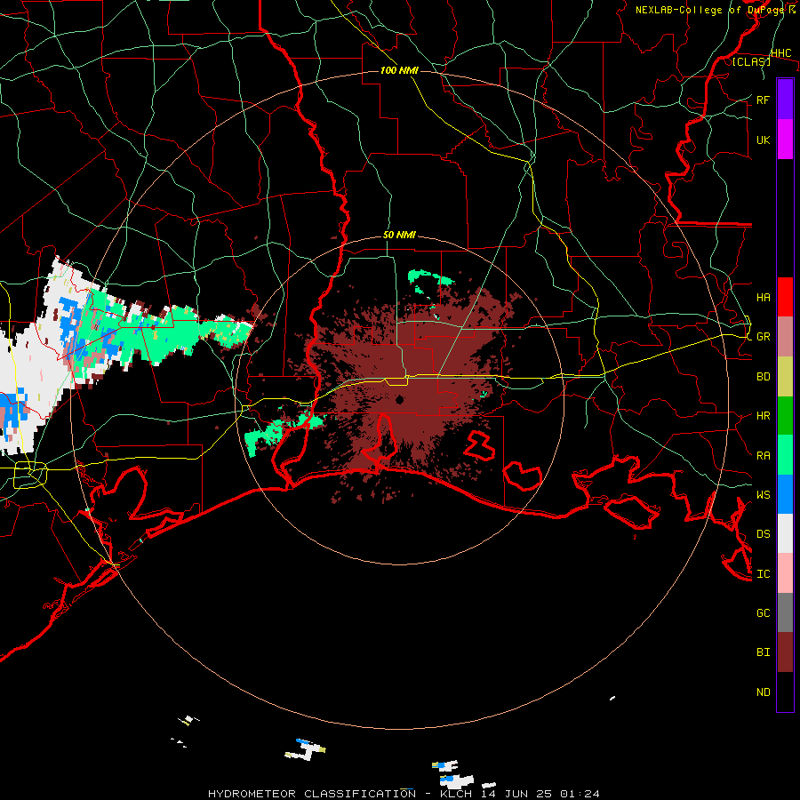Click the GC legend label
This screenshot has height=800, width=800.
click(763, 612)
